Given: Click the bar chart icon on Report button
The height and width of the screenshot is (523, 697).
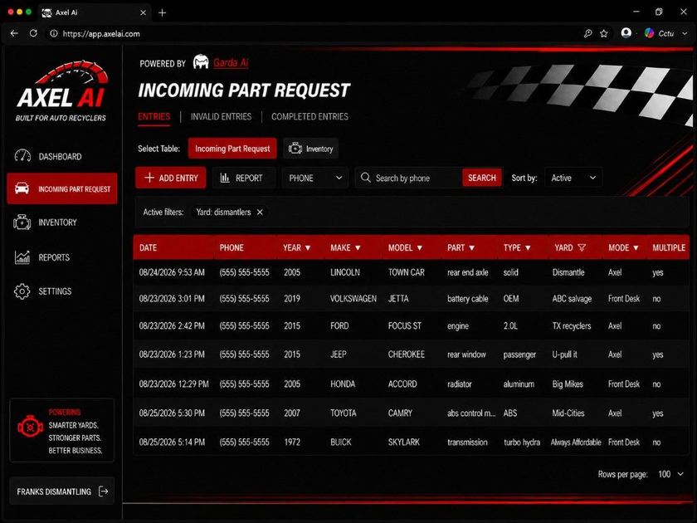Looking at the screenshot, I should pos(225,178).
